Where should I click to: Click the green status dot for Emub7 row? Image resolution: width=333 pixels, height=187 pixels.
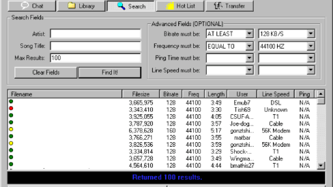click(x=11, y=101)
